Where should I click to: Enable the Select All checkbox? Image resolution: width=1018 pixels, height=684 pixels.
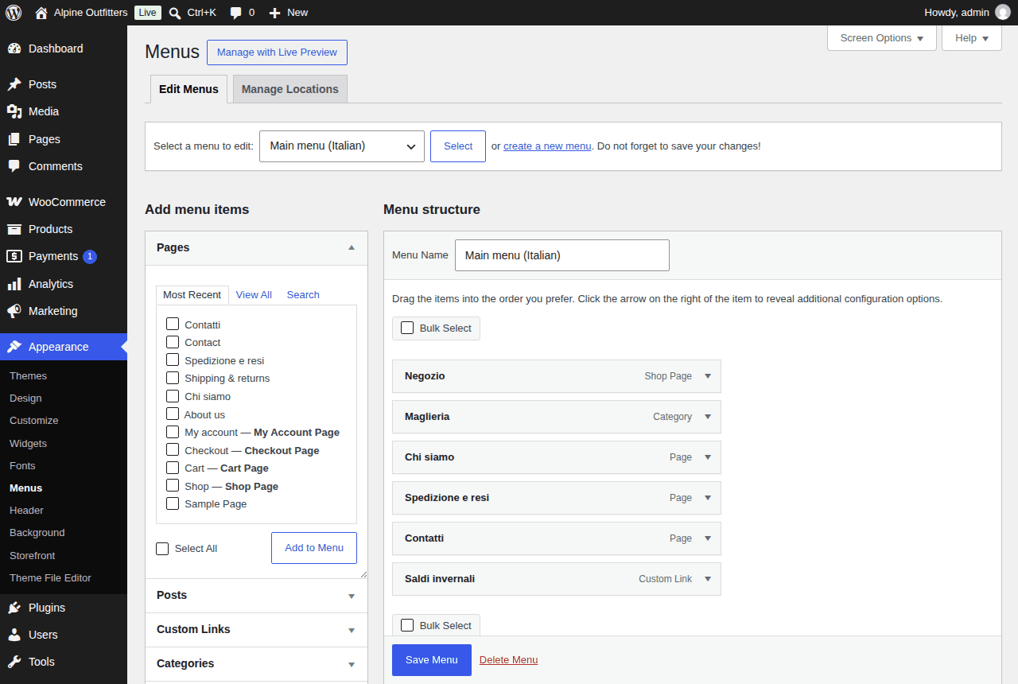click(162, 548)
